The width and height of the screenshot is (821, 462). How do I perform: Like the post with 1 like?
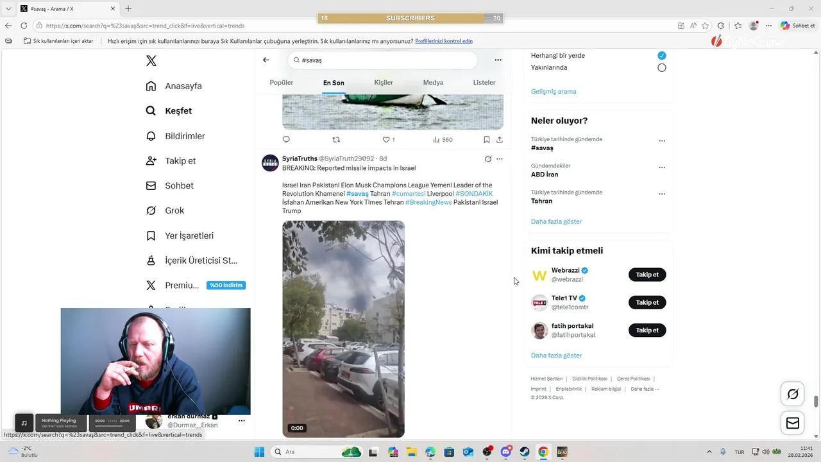pyautogui.click(x=389, y=139)
